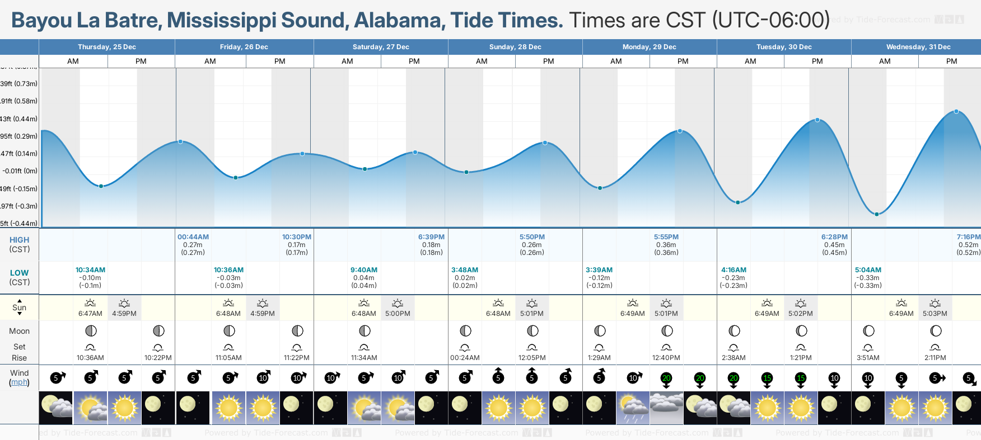Click the Tuesday evening high tide point on the curve
Screen dimensions: 981x440
(817, 120)
